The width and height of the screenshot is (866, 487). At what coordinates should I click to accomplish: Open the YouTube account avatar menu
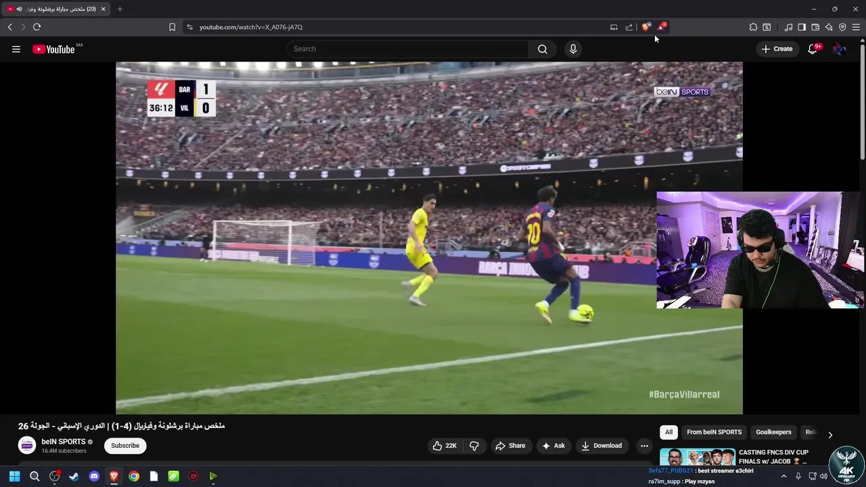[x=840, y=49]
